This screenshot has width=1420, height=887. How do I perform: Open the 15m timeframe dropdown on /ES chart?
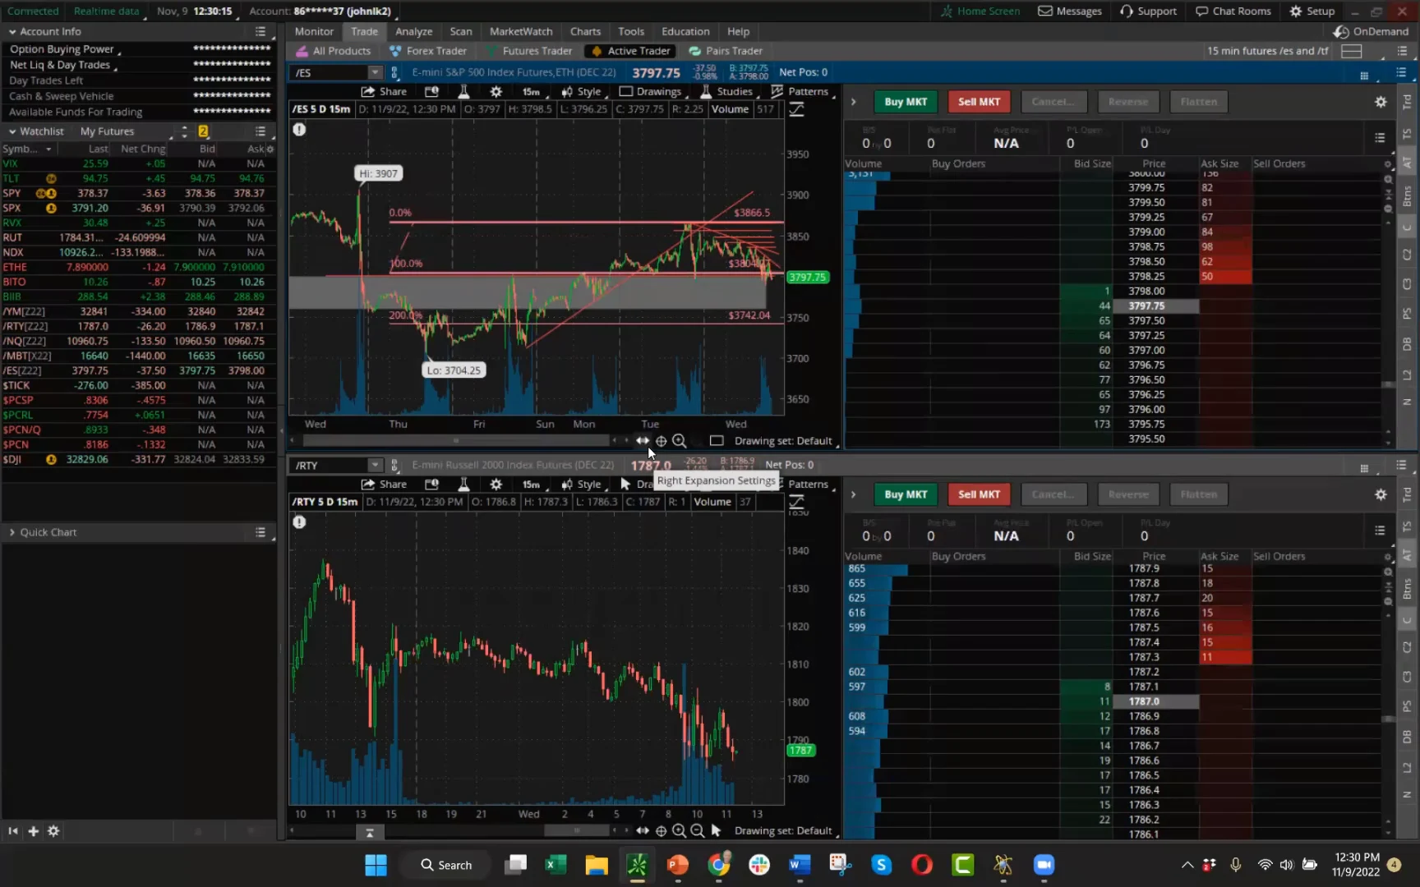[x=532, y=91]
